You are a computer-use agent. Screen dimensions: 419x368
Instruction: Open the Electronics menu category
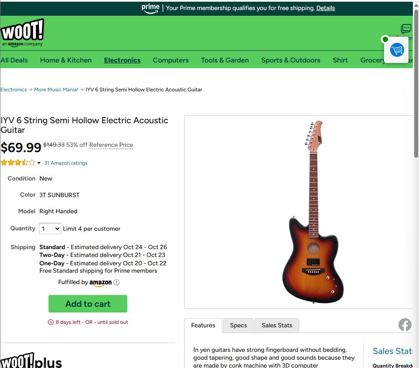(122, 60)
